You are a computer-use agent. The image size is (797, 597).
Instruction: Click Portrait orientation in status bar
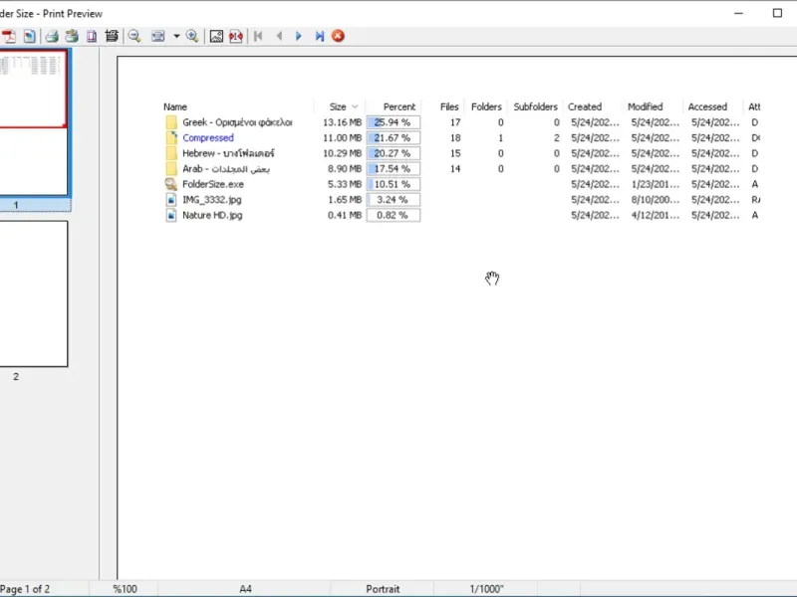pos(383,589)
